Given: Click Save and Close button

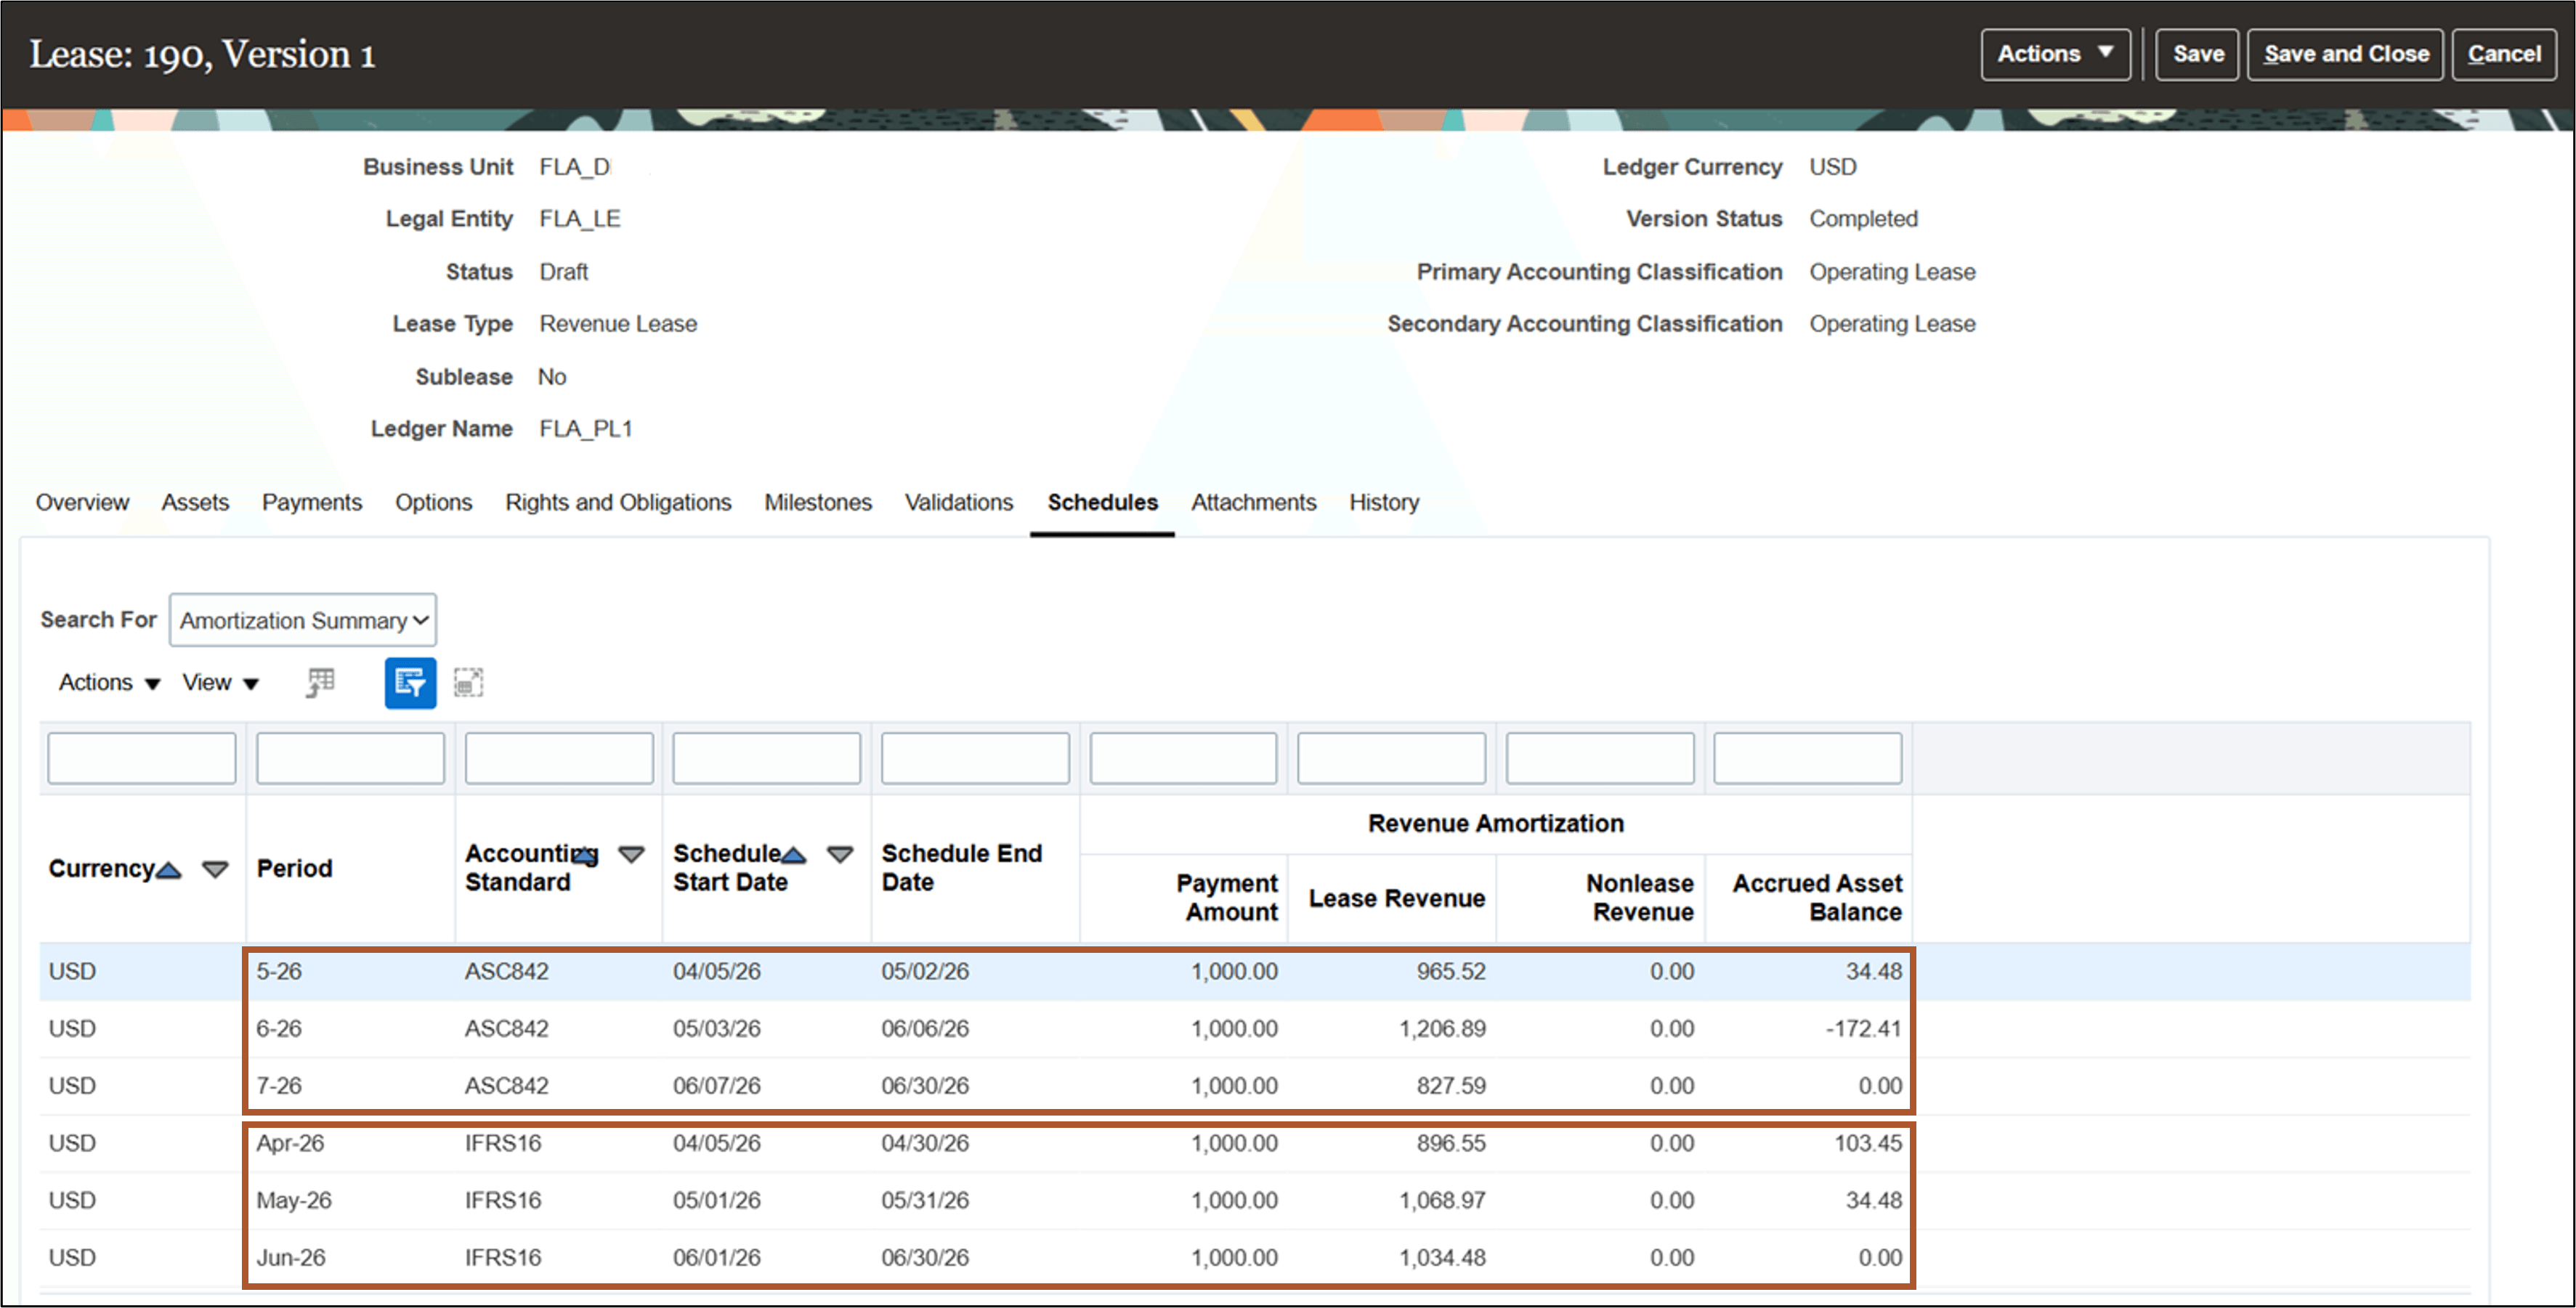Looking at the screenshot, I should click(x=2346, y=54).
